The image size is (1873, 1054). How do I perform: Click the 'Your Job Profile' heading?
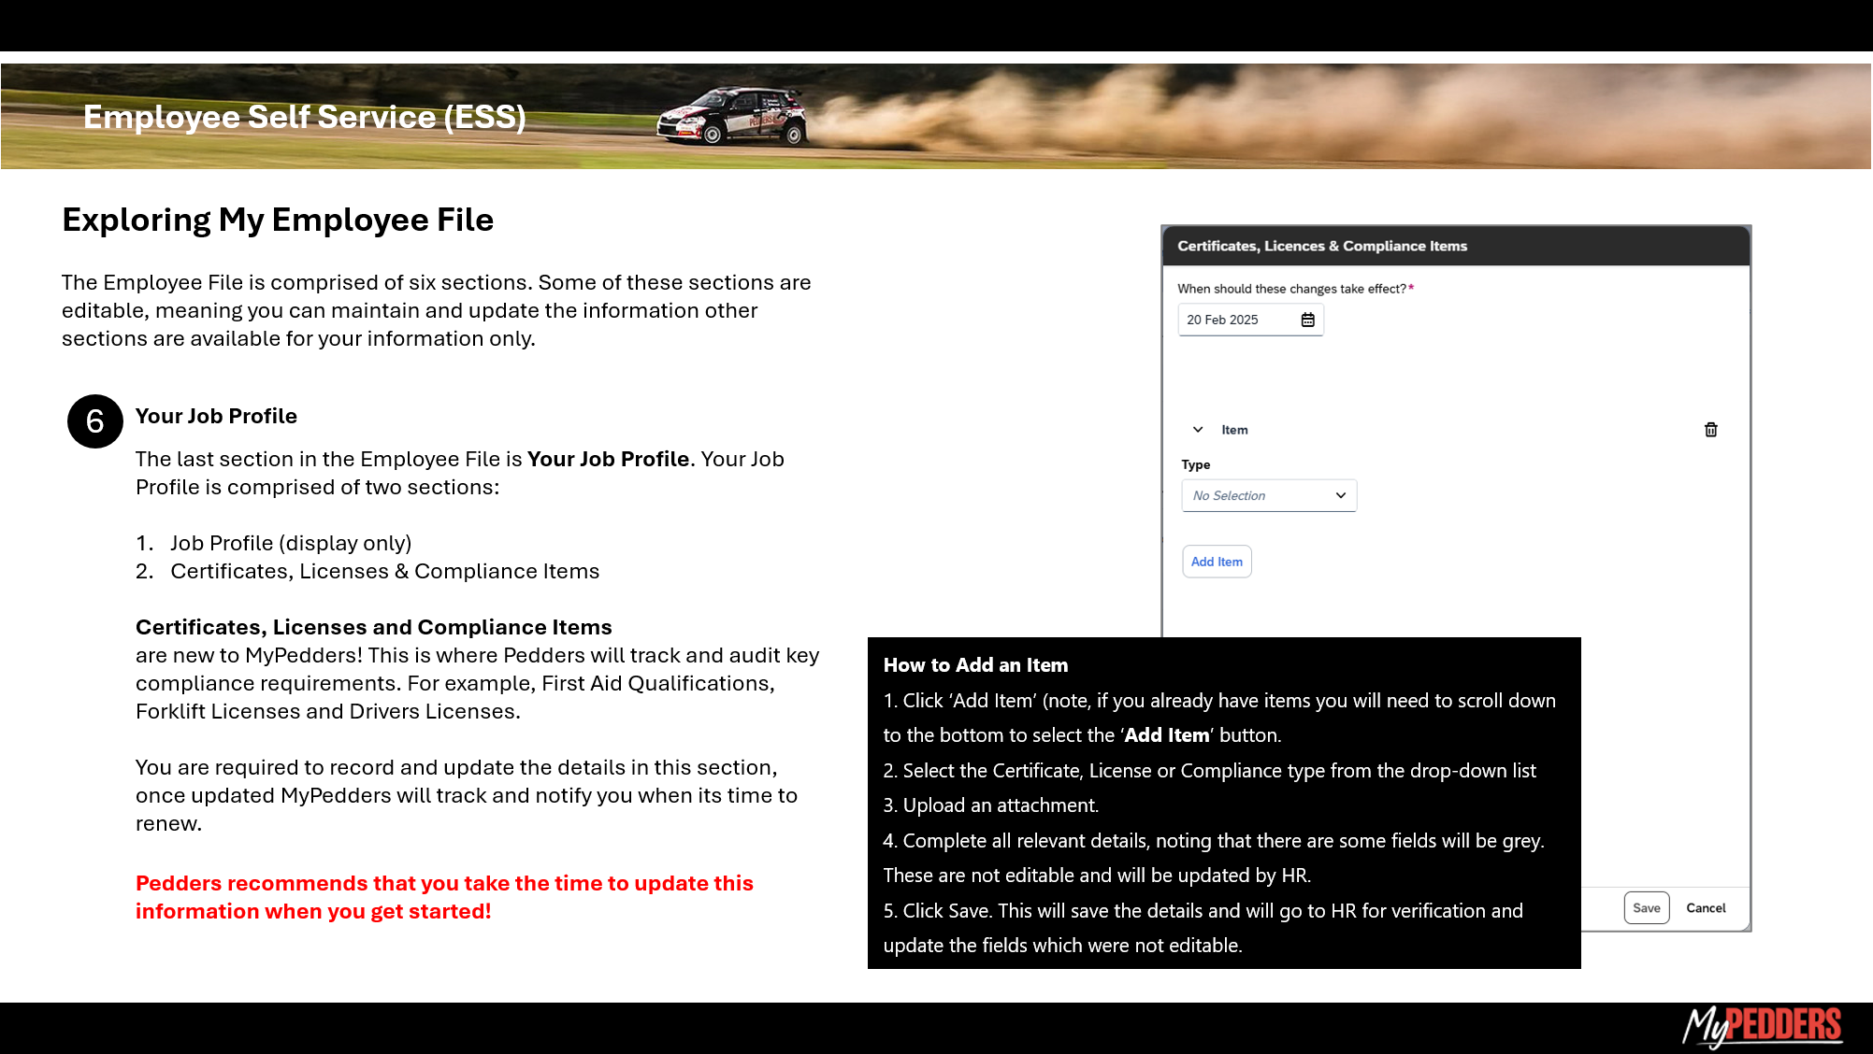point(216,416)
